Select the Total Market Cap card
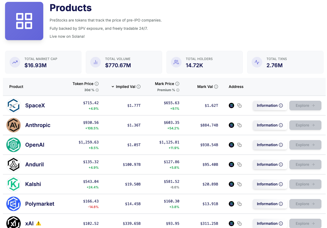This screenshot has height=228, width=327. pos(43,62)
